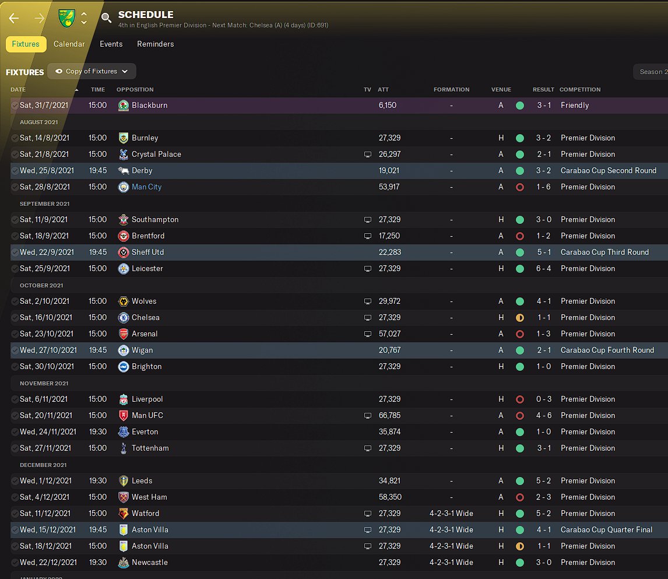Click the Brighton club crest
This screenshot has height=579, width=668.
tap(124, 367)
